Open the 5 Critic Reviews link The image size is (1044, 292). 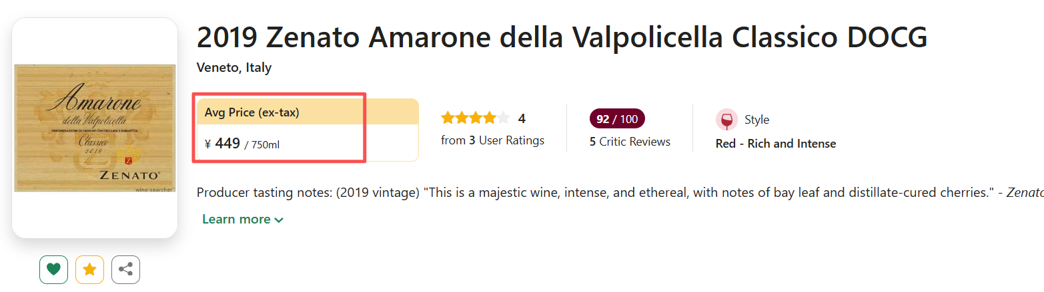630,142
